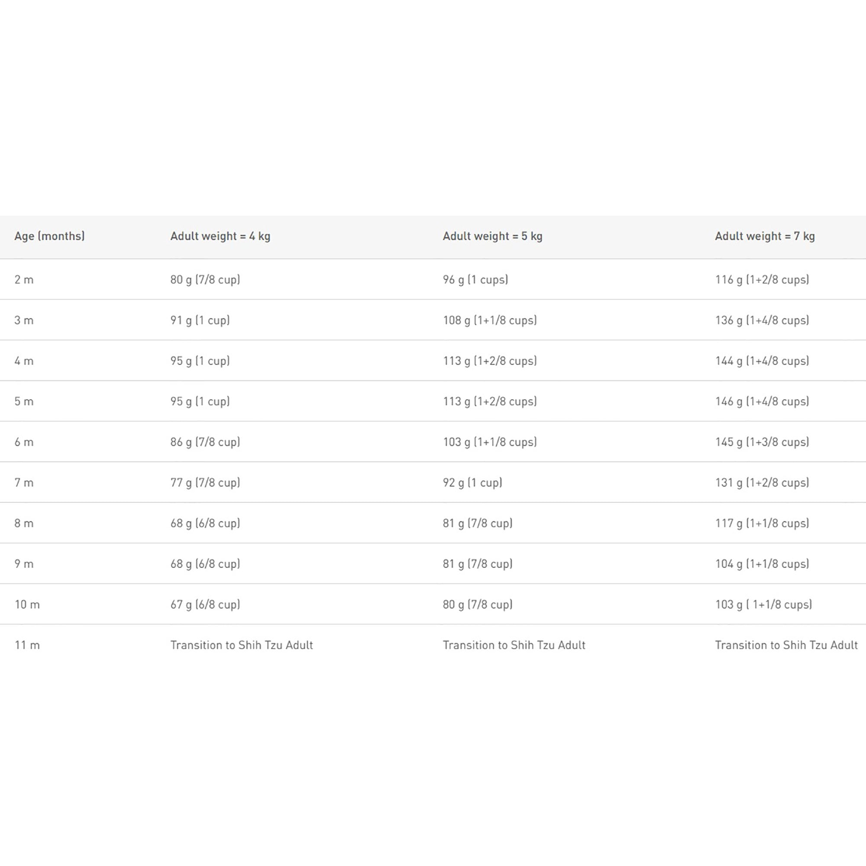Click the 'Adult weight = 5 kg' header
The image size is (866, 866).
[492, 236]
